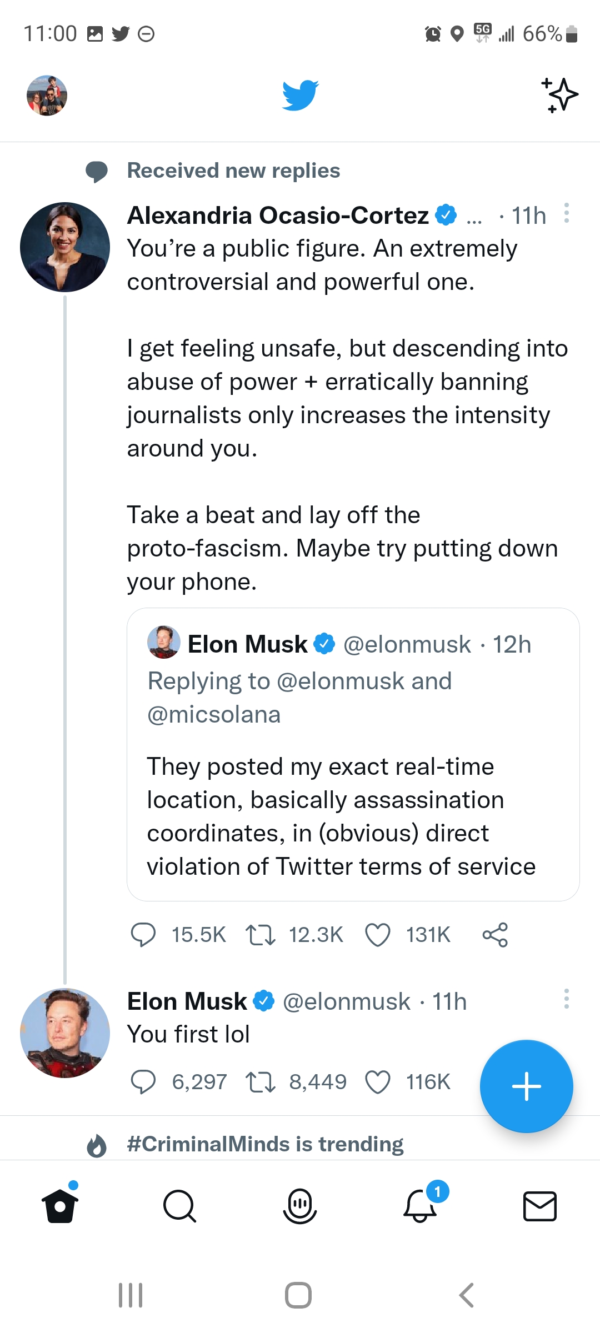
Task: Open the Spaces microphone tab
Action: [x=300, y=1206]
